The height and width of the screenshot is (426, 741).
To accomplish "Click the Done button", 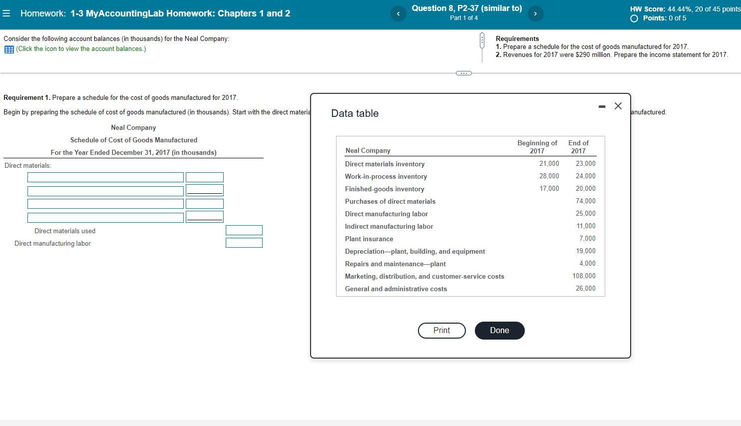I will point(499,331).
